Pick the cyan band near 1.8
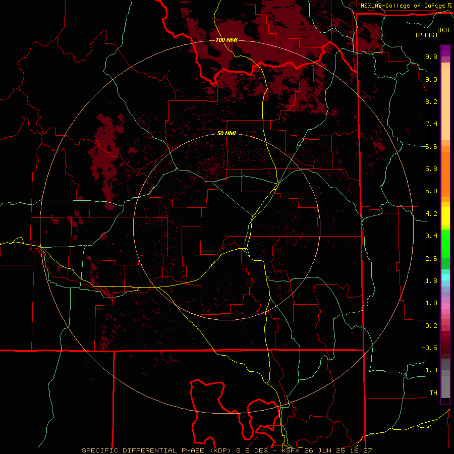 click(445, 277)
